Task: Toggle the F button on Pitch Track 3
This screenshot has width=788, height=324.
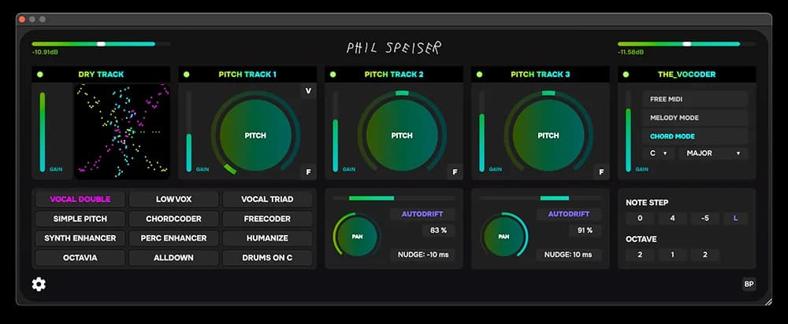Action: point(601,172)
